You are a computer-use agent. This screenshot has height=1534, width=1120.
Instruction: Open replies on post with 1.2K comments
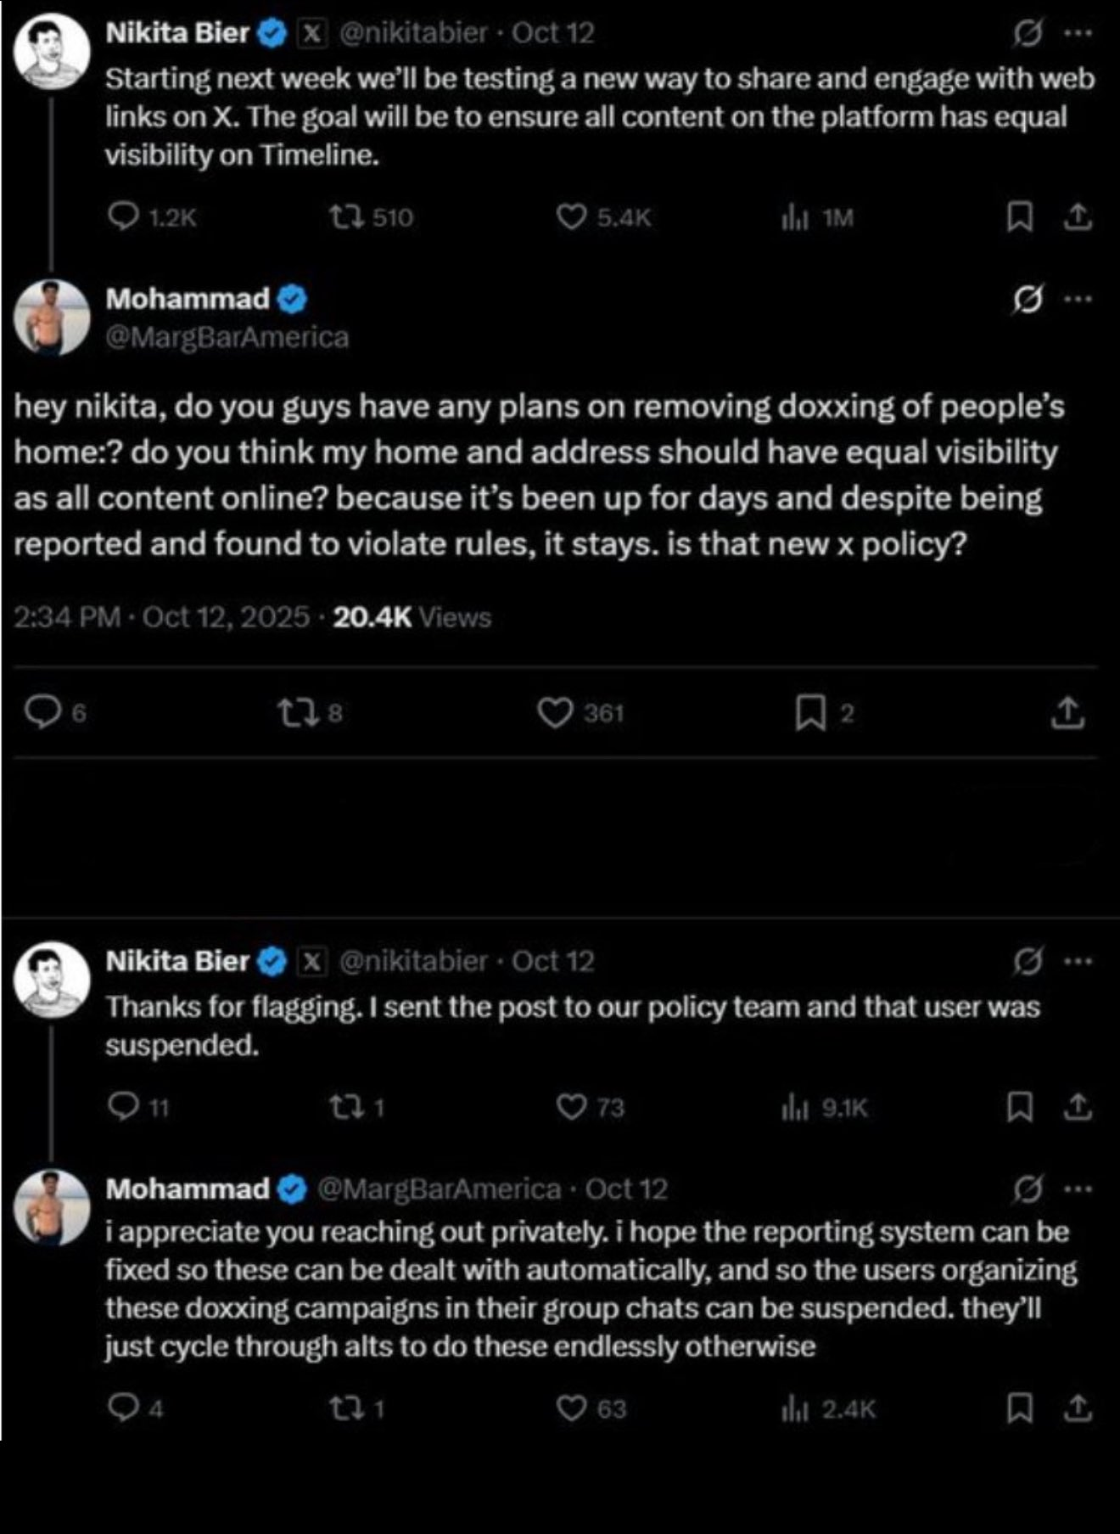tap(124, 217)
